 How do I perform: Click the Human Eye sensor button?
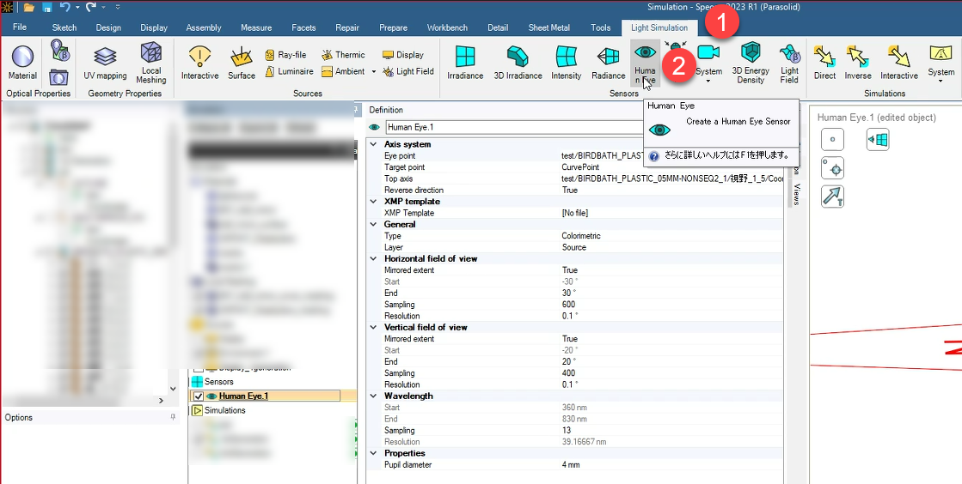tap(645, 64)
